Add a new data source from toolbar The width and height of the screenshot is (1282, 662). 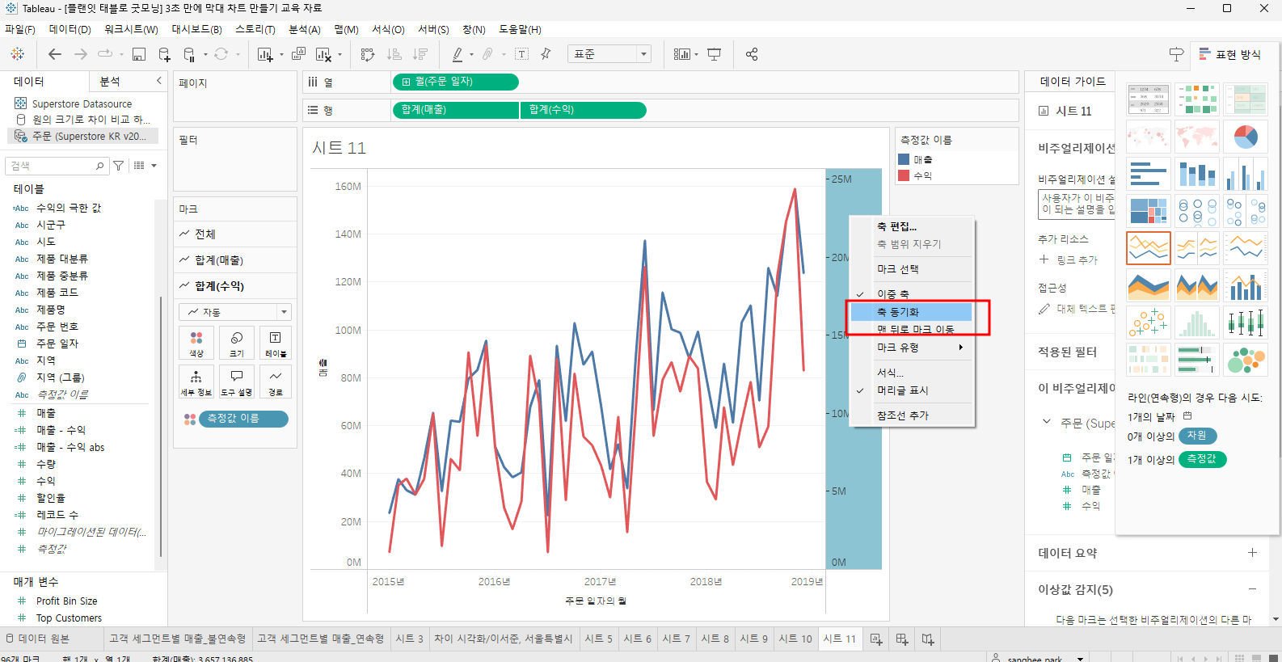(164, 54)
